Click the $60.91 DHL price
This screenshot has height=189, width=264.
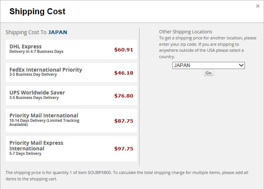124,49
